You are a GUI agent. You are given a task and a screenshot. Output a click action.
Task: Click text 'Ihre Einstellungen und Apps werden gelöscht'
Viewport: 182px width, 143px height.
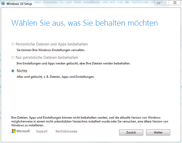(x=48, y=64)
